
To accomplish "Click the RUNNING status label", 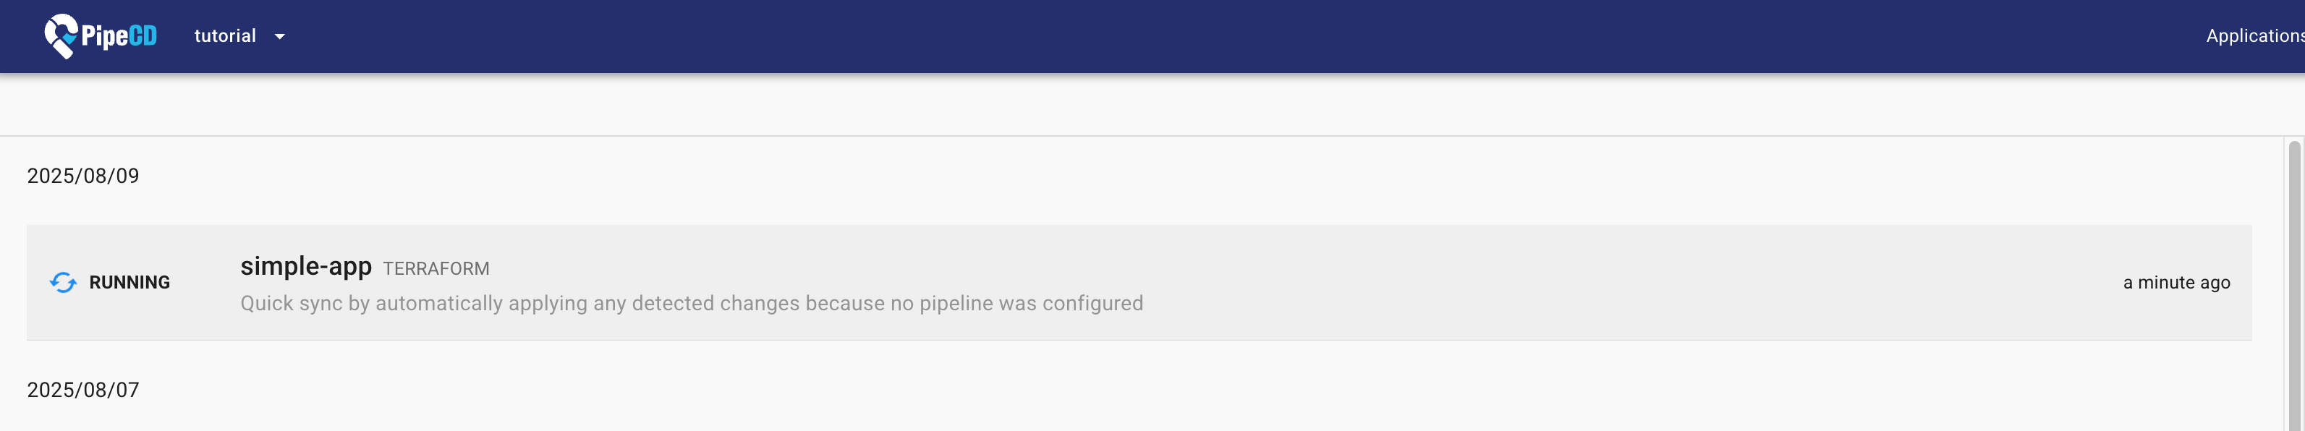I will [x=130, y=282].
